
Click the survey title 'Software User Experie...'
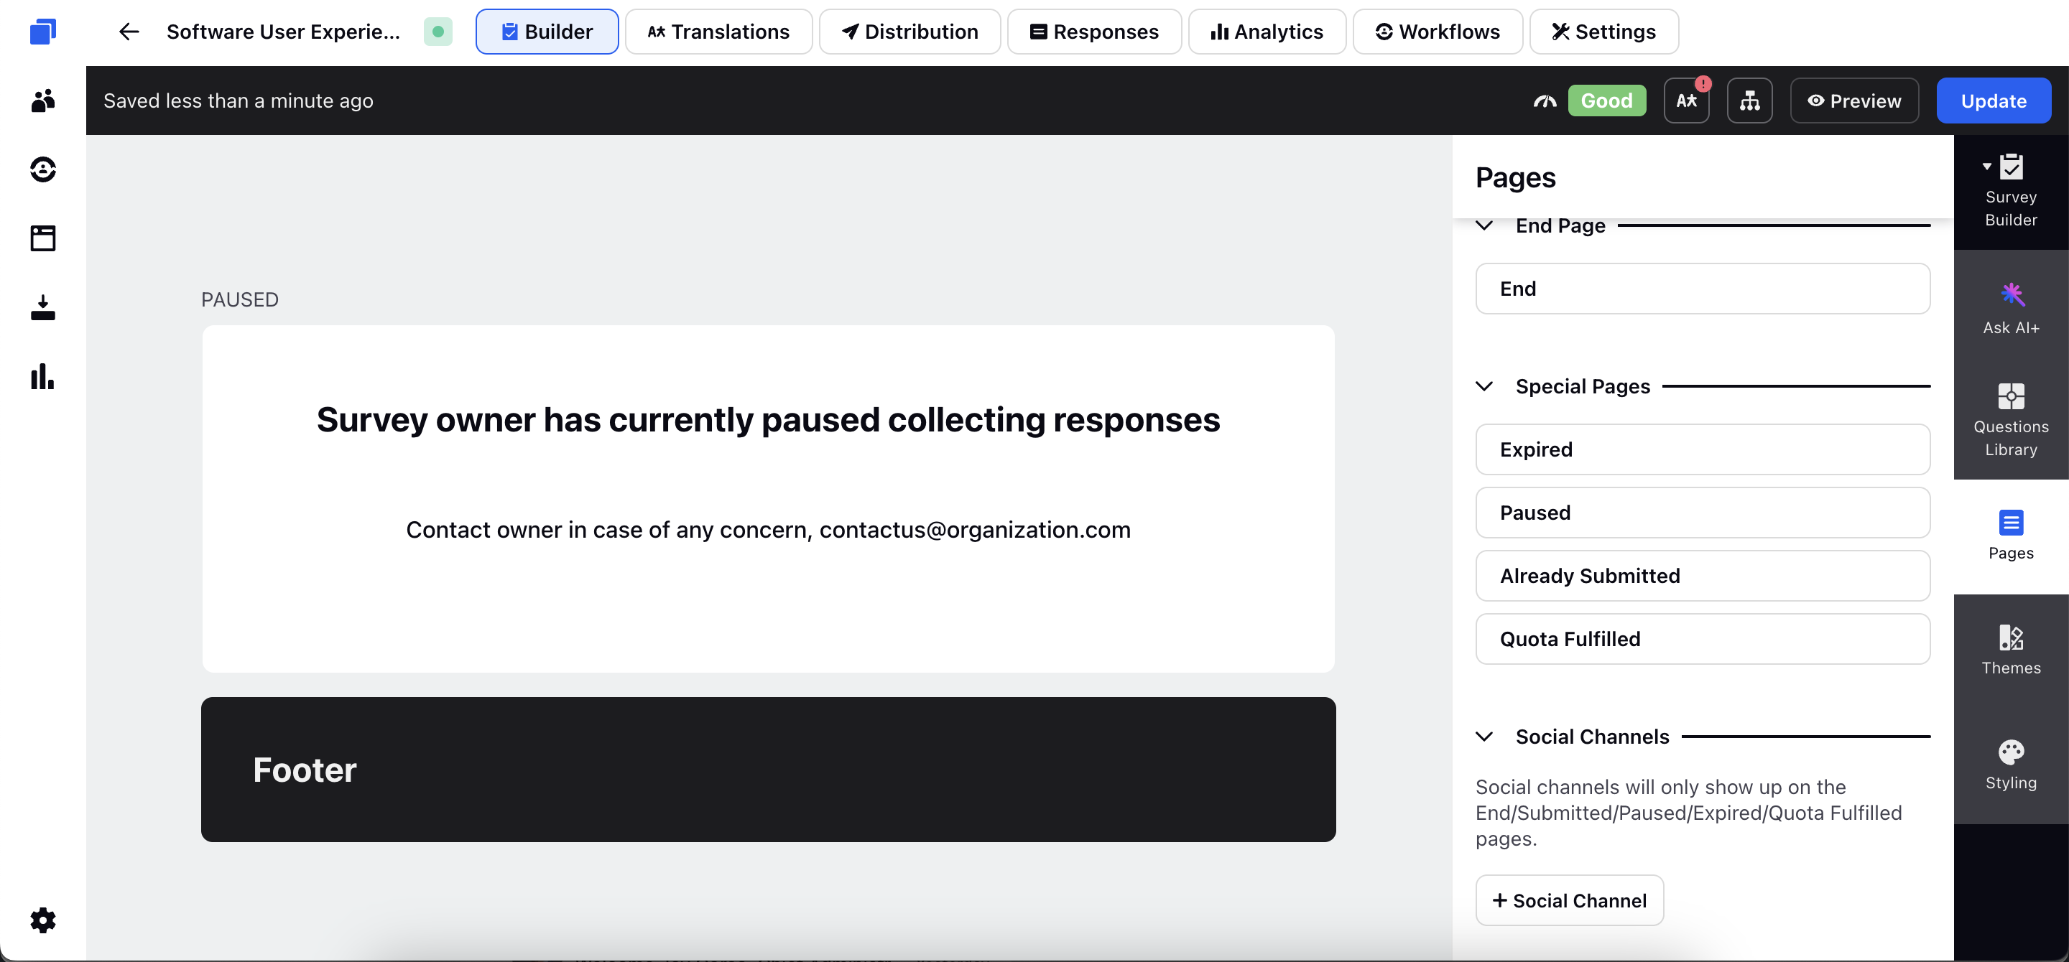coord(283,32)
